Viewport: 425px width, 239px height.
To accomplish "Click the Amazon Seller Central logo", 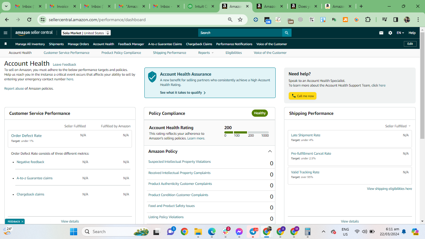I will point(34,33).
